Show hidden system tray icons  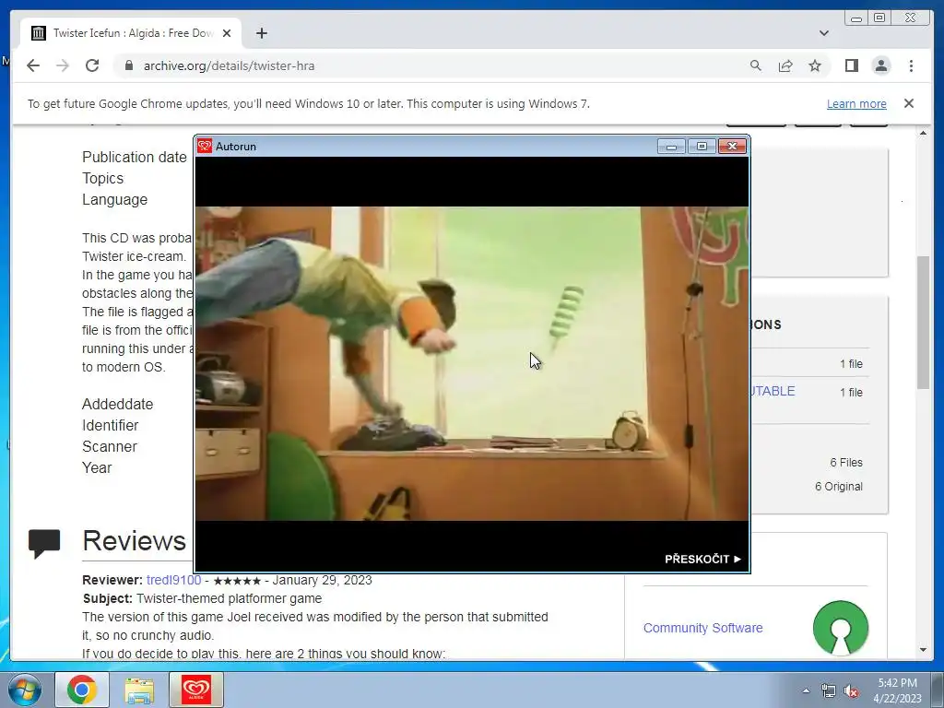coord(806,690)
